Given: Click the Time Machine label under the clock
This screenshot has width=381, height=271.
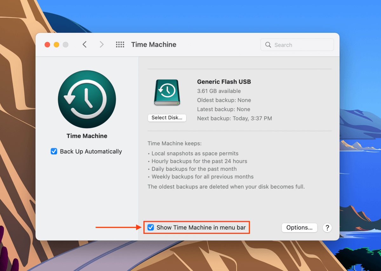Looking at the screenshot, I should (x=87, y=136).
